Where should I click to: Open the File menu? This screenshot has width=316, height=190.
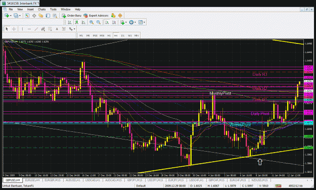[11, 9]
